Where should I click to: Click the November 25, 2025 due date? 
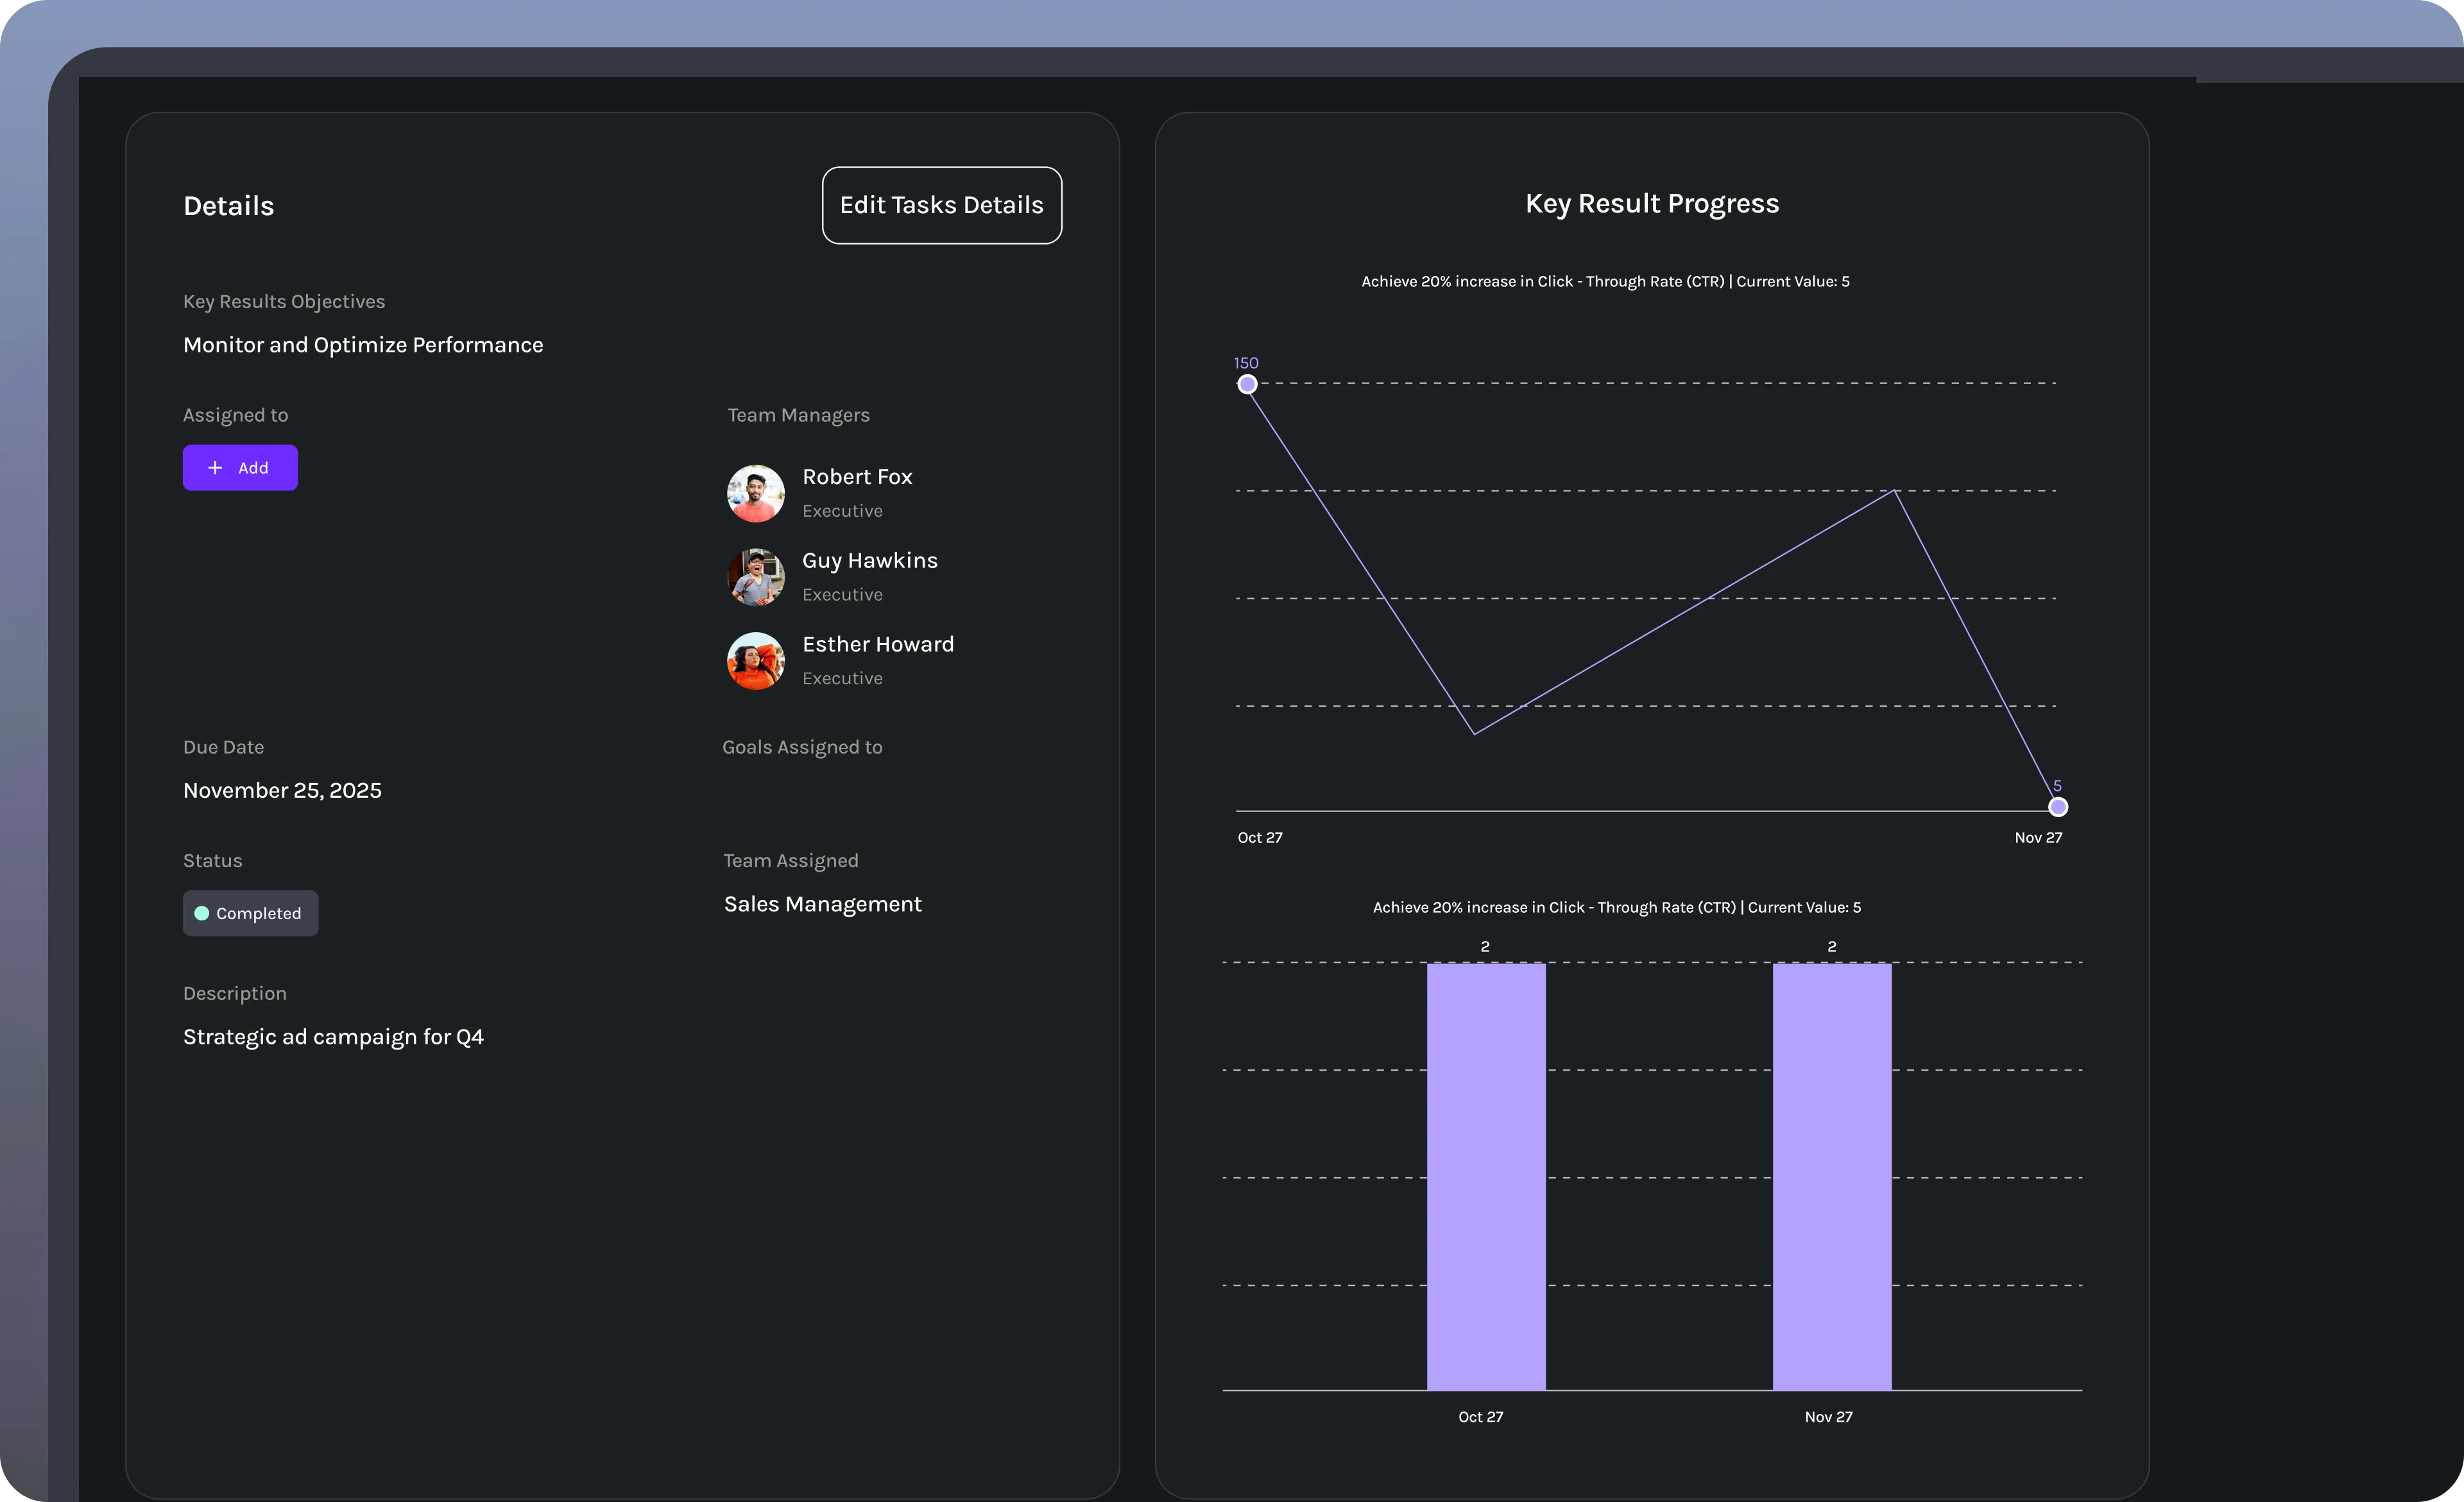[282, 791]
